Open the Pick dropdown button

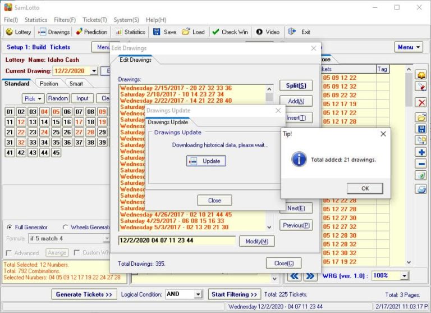tap(33, 98)
